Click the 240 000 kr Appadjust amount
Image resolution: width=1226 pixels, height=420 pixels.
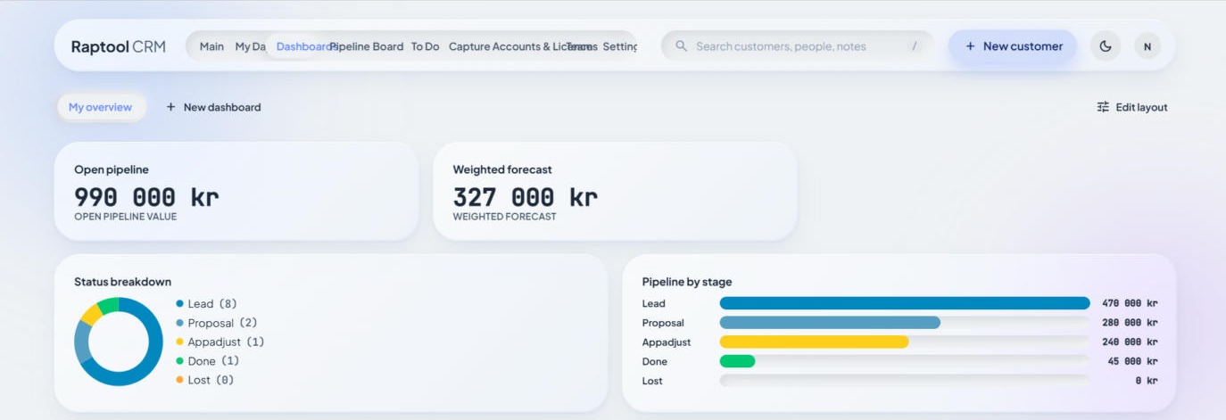(1130, 342)
